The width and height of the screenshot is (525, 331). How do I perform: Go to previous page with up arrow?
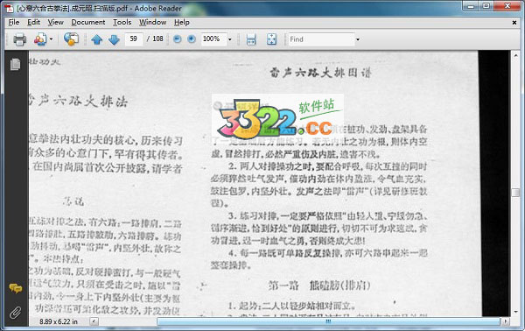(97, 39)
